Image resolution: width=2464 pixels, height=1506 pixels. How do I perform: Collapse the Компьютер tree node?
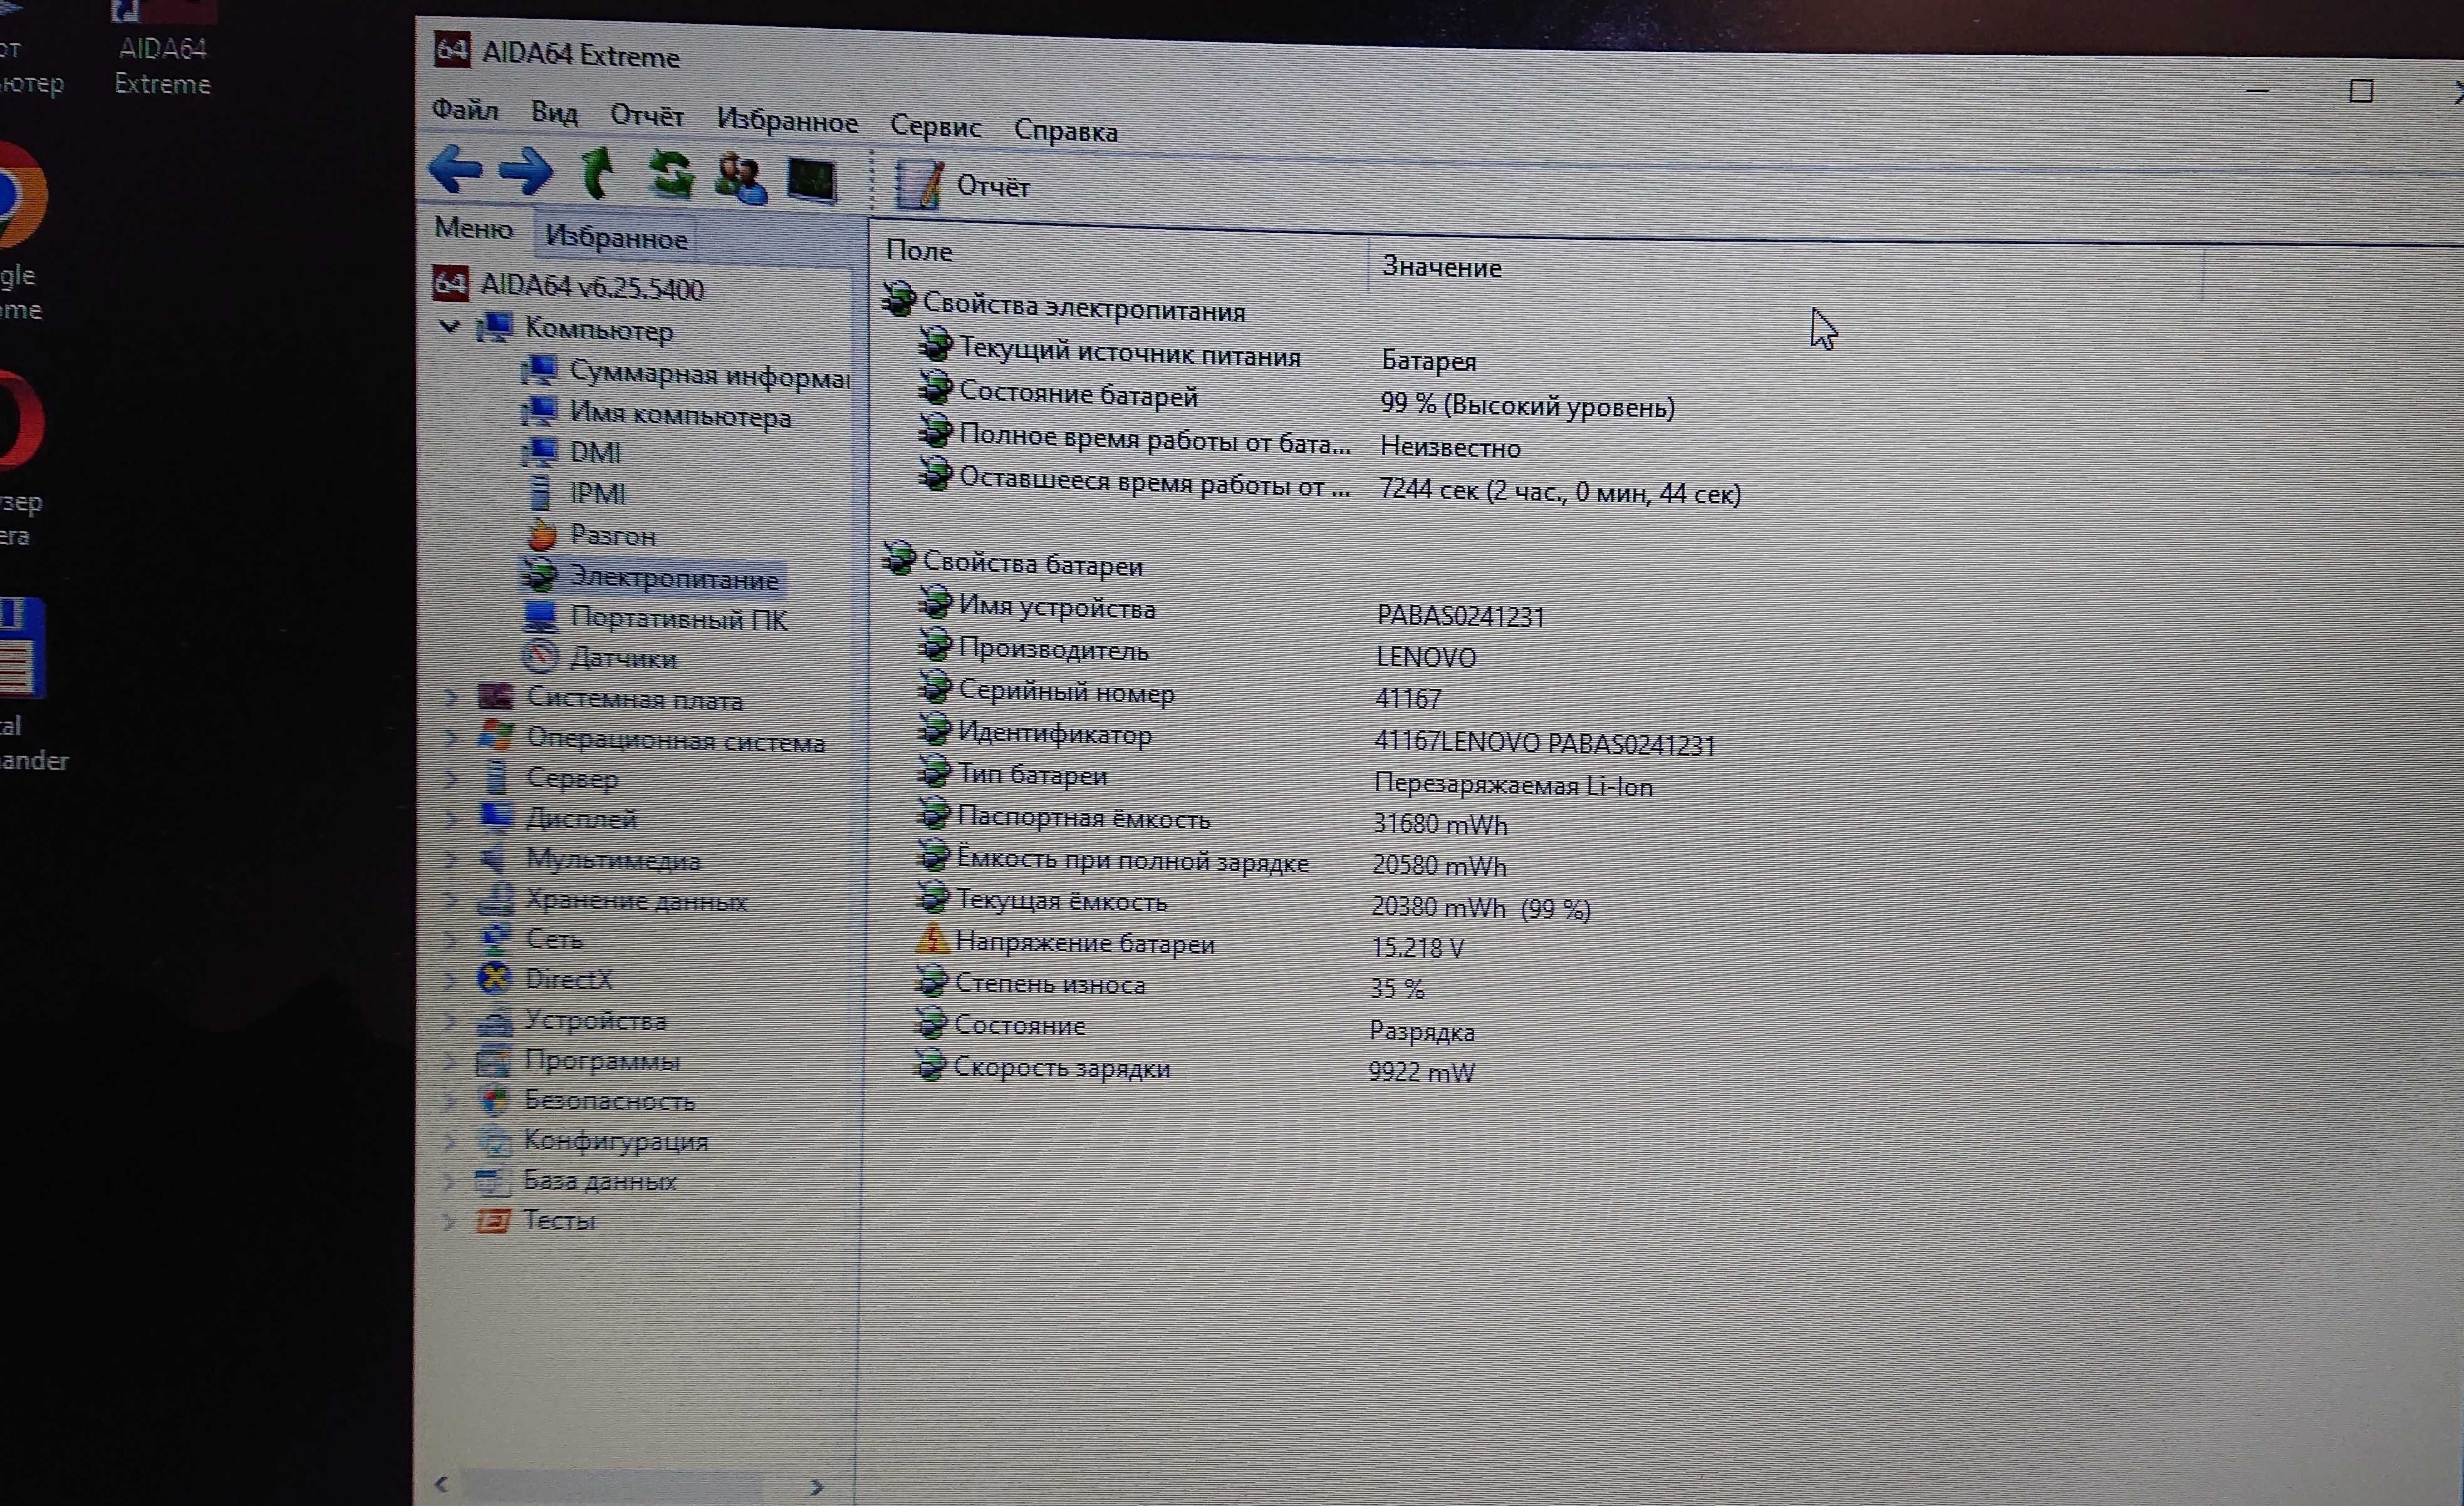(x=449, y=326)
